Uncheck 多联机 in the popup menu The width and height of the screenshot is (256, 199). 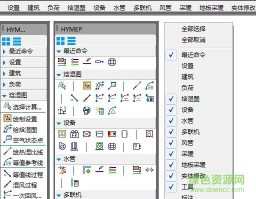pos(171,131)
